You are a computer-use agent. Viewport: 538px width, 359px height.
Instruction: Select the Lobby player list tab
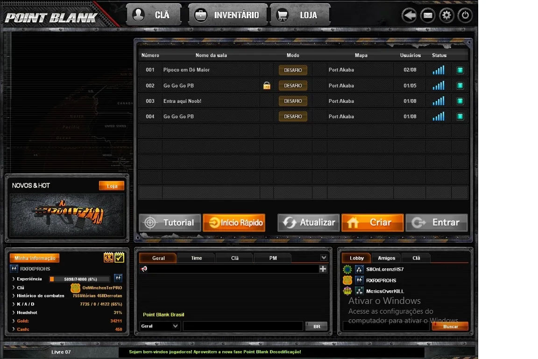pyautogui.click(x=356, y=258)
